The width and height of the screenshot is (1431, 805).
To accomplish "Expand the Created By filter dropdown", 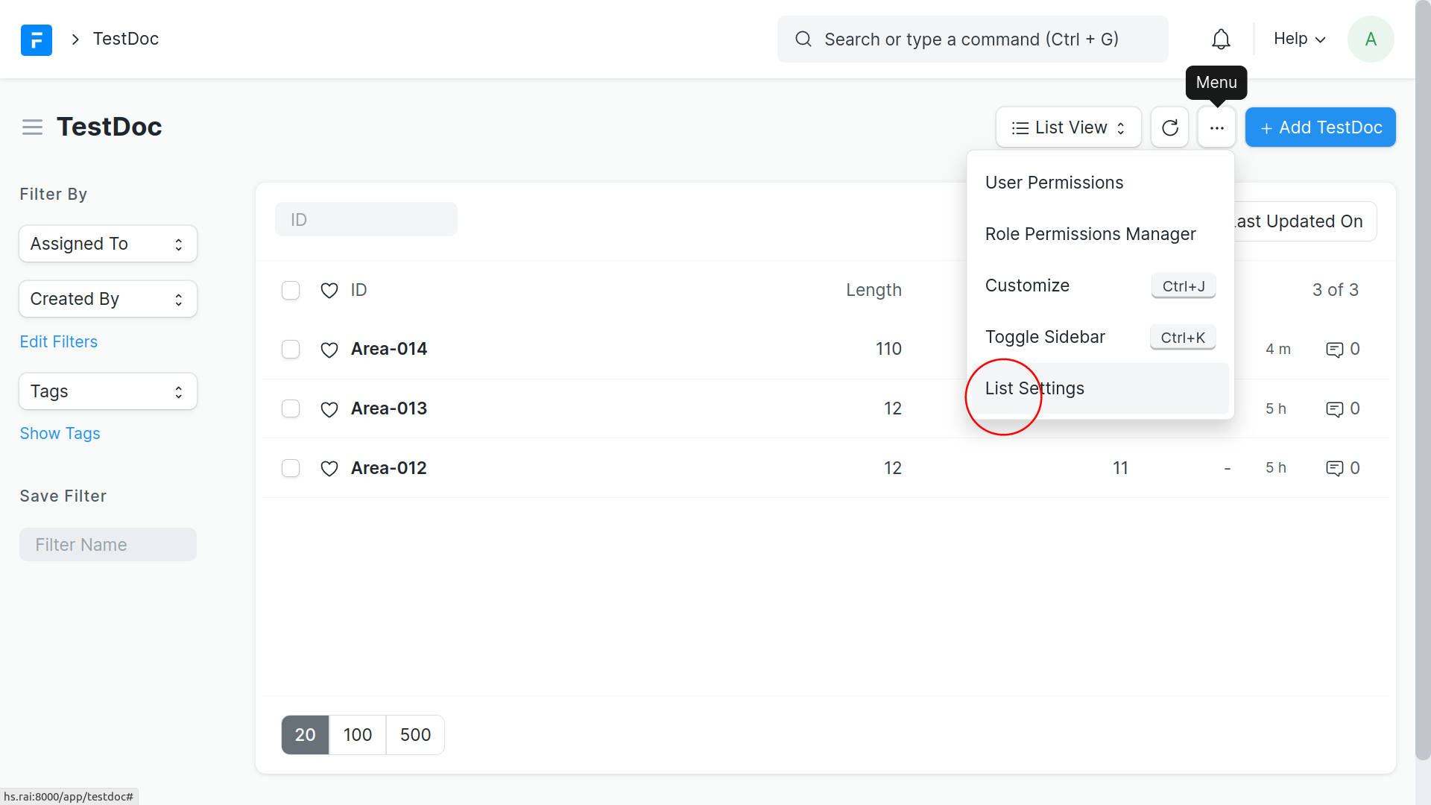I will pos(108,299).
